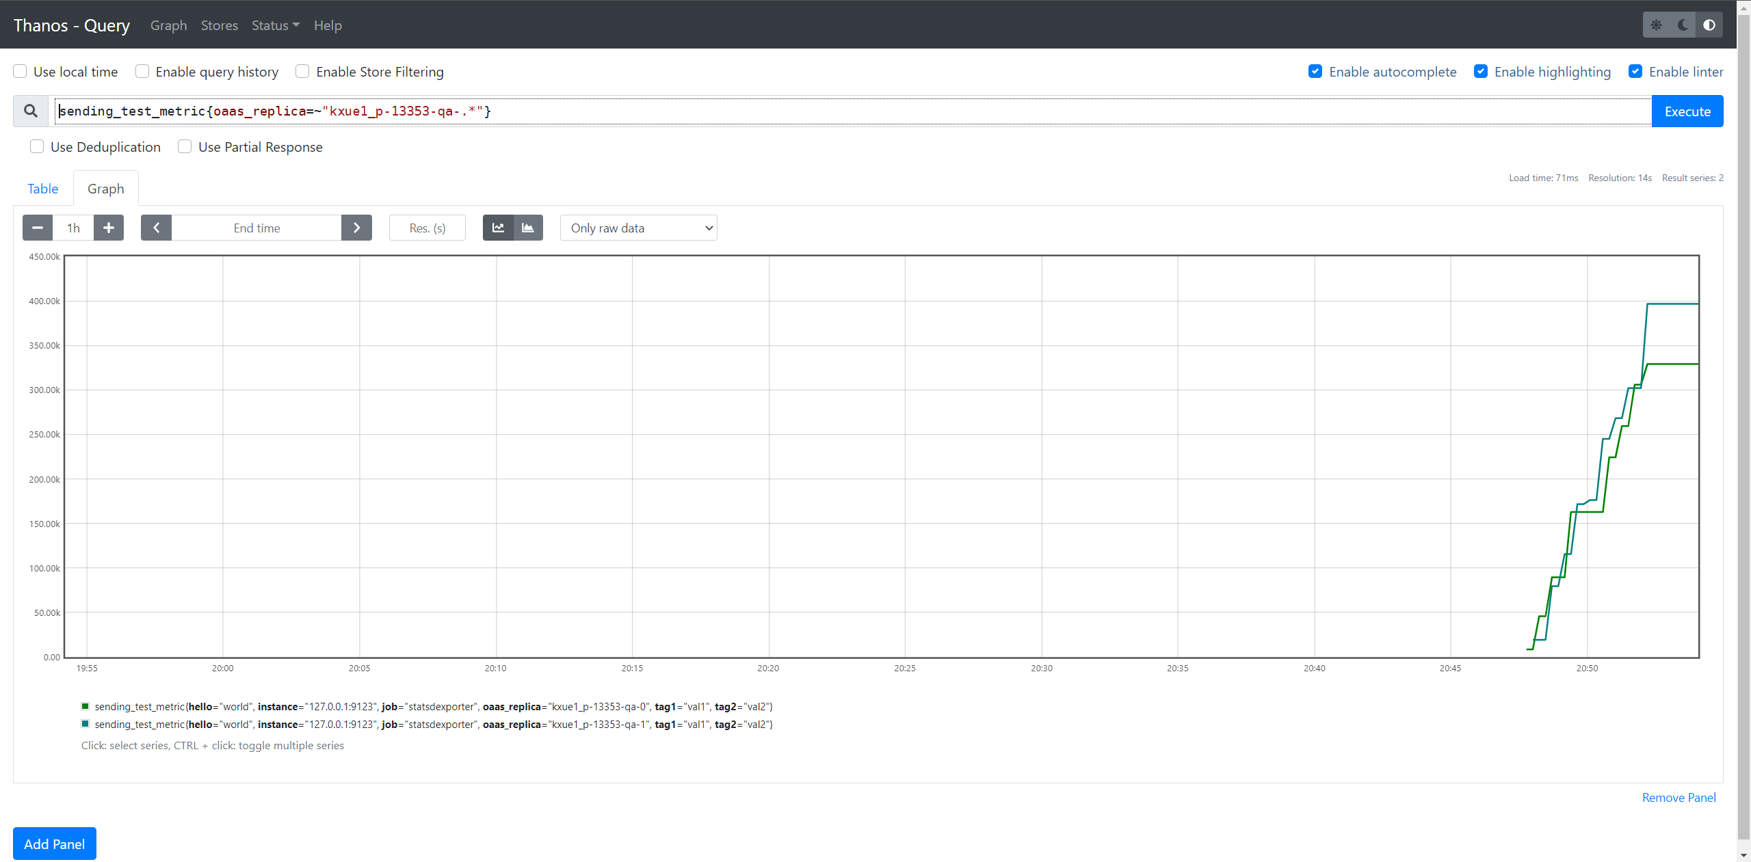
Task: Toggle the kxue1_p-13353-qa-0 series color square
Action: tap(85, 705)
